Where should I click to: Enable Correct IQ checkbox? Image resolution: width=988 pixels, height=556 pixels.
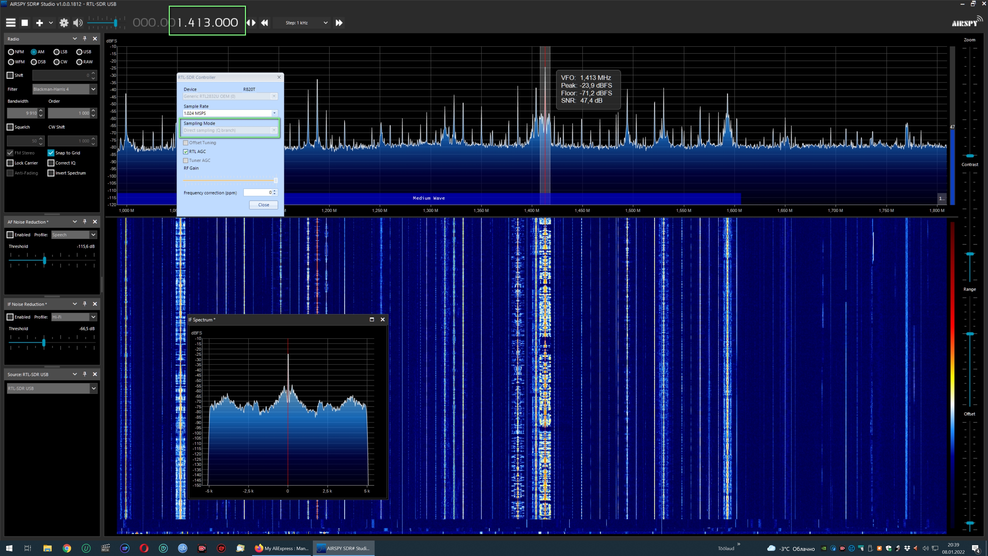(51, 163)
